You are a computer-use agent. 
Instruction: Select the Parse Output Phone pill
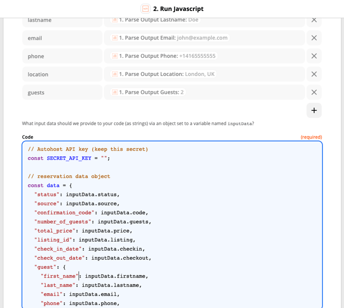tap(163, 56)
